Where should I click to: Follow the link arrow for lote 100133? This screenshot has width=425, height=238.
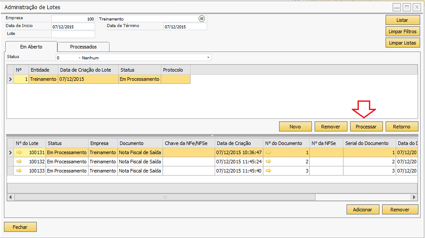[x=19, y=171]
